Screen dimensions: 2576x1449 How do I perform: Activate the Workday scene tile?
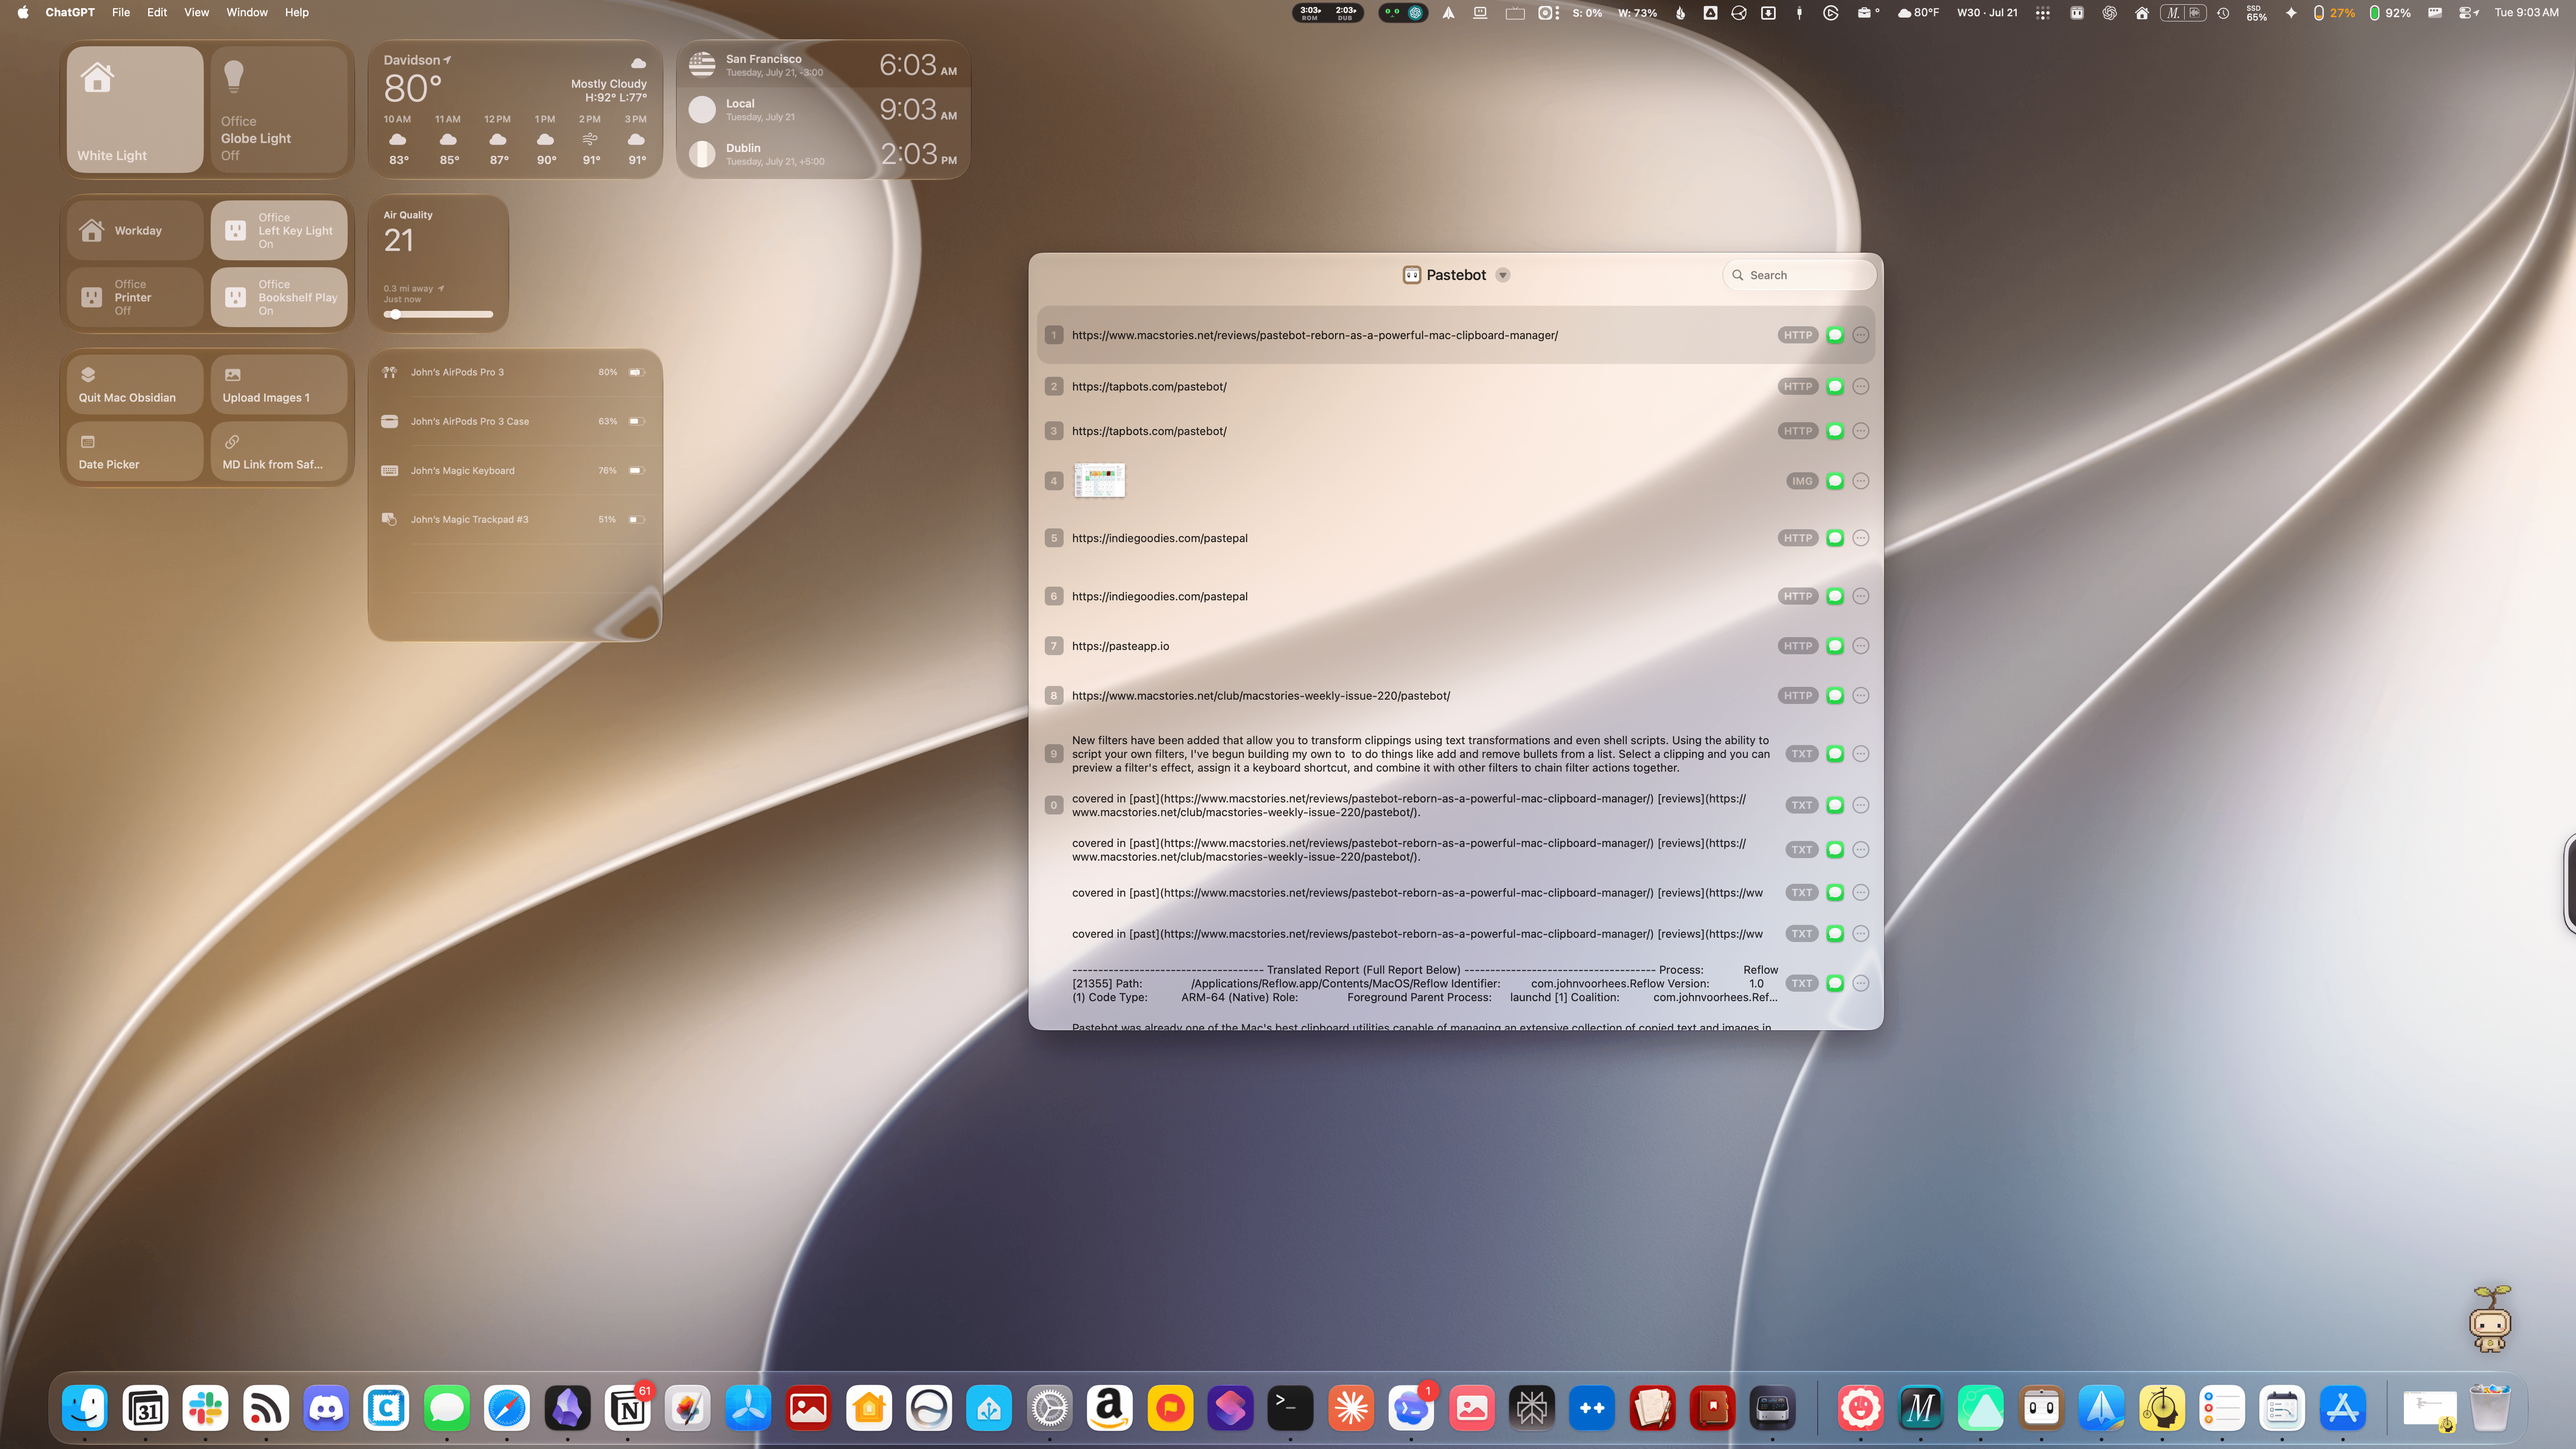click(x=135, y=230)
